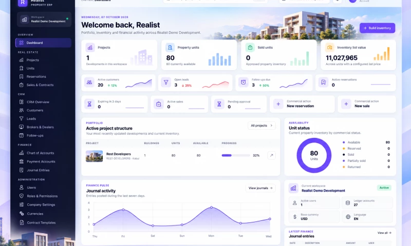
Task: Click the Expiring in 3 days hourglass icon
Action: 89,104
